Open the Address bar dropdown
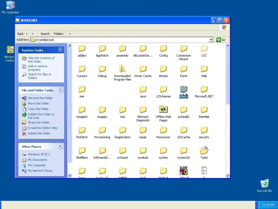 (211, 40)
